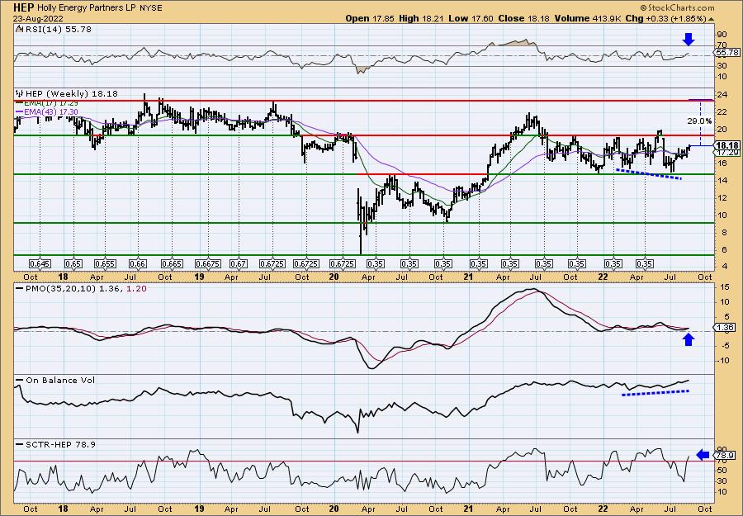Click the EMA(17) line color marker
Image resolution: width=743 pixels, height=516 pixels.
point(20,103)
